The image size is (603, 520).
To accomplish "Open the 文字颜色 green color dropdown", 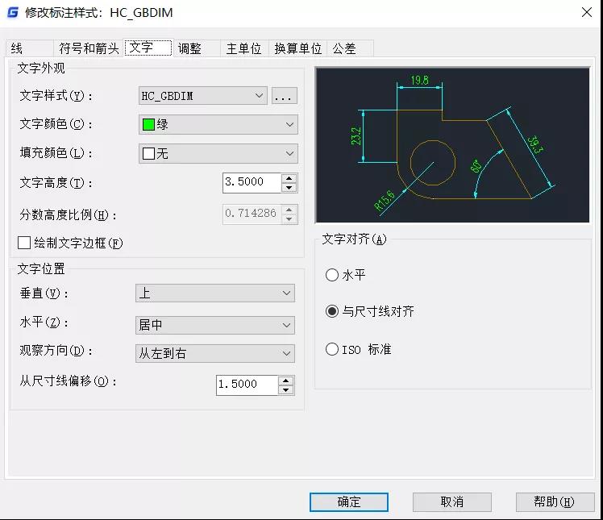I will point(218,124).
